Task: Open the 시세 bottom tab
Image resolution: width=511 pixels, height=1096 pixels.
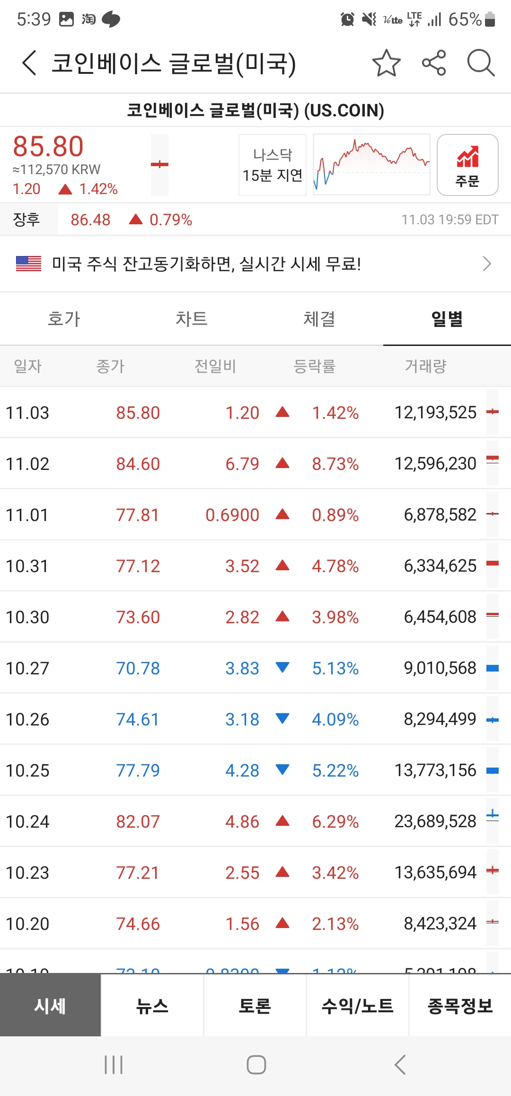Action: 50,1006
